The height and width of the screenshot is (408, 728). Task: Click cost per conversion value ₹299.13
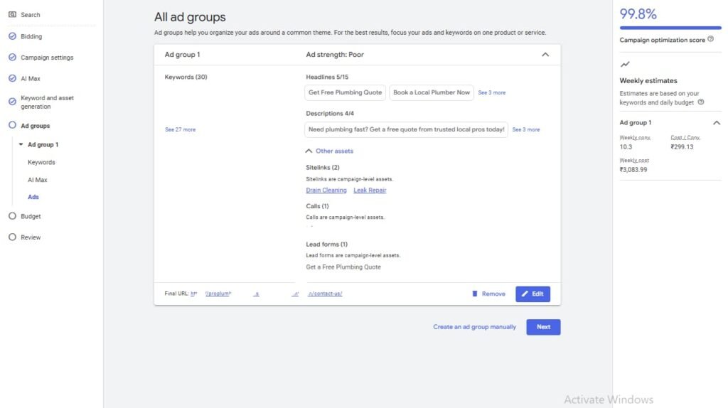click(x=682, y=146)
